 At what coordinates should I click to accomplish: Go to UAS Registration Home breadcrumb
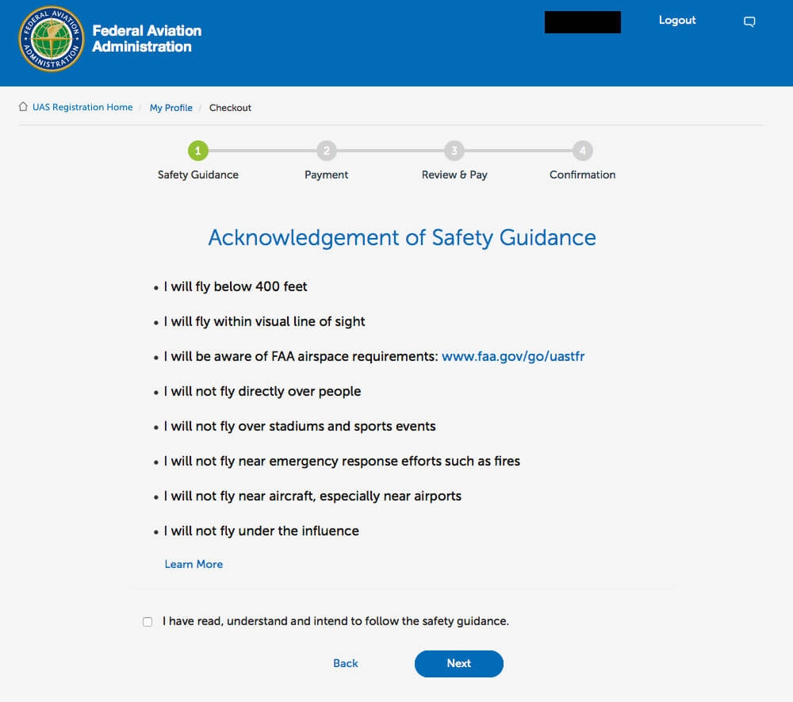point(82,107)
